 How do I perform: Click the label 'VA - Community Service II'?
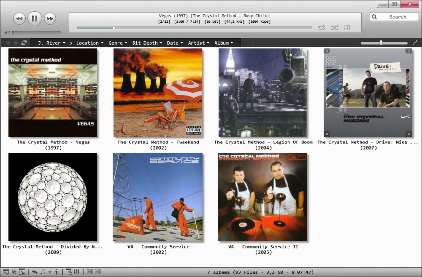[x=263, y=246]
